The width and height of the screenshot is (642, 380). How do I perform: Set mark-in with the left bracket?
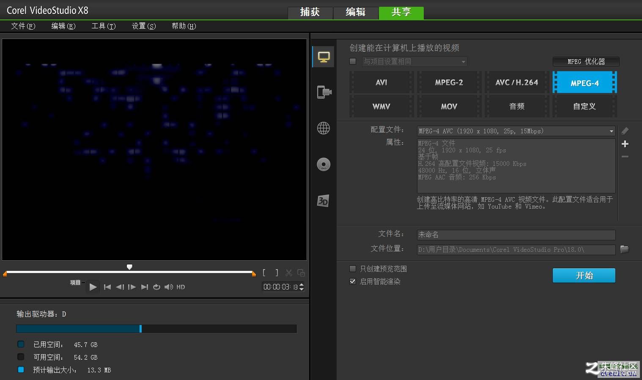(264, 273)
